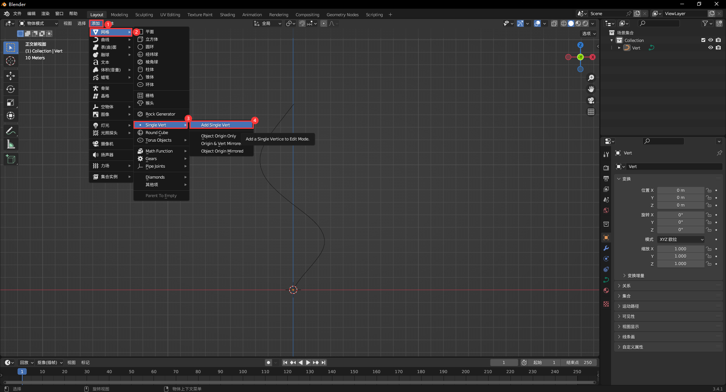
Task: Toggle camera view icon in viewport
Action: (x=591, y=100)
